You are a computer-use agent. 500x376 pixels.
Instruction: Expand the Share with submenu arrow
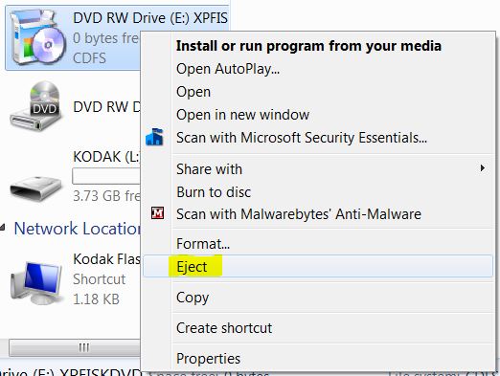click(483, 168)
